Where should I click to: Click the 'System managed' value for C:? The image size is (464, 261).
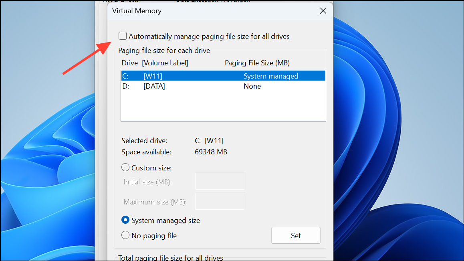coord(271,76)
